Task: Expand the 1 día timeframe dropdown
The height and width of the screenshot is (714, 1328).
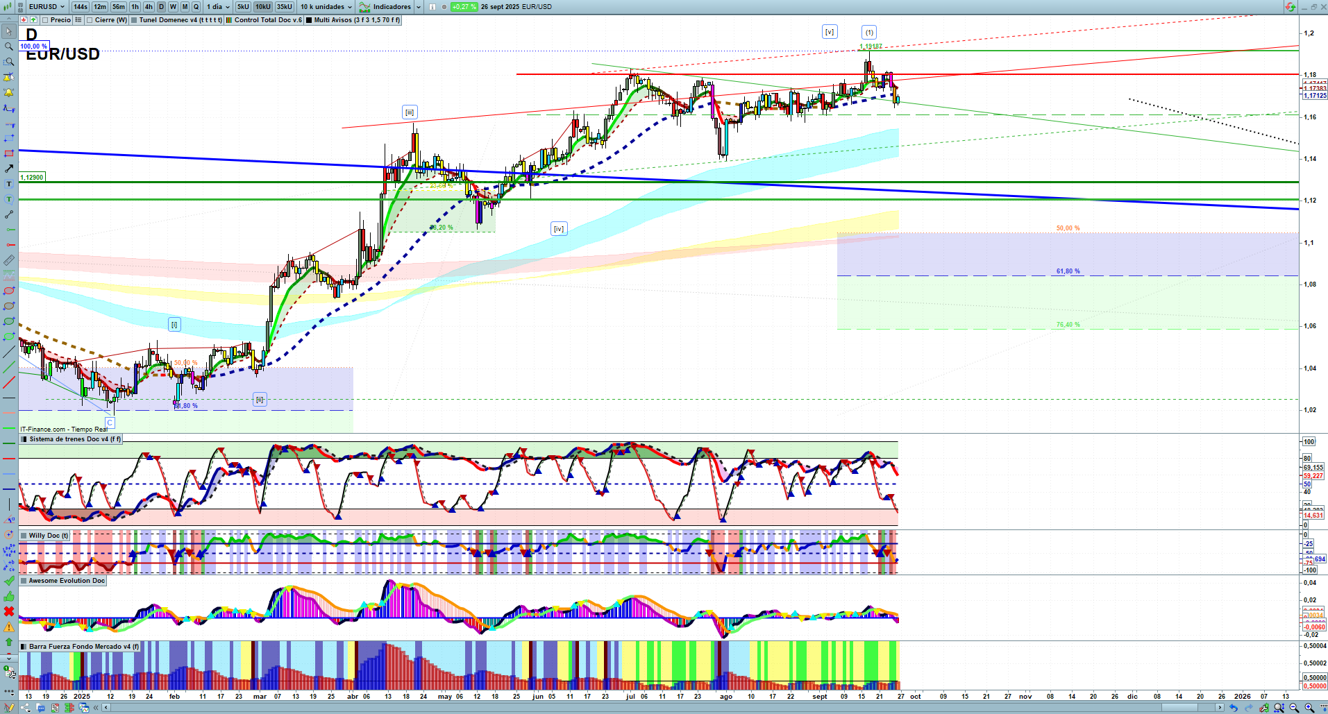Action: click(218, 7)
